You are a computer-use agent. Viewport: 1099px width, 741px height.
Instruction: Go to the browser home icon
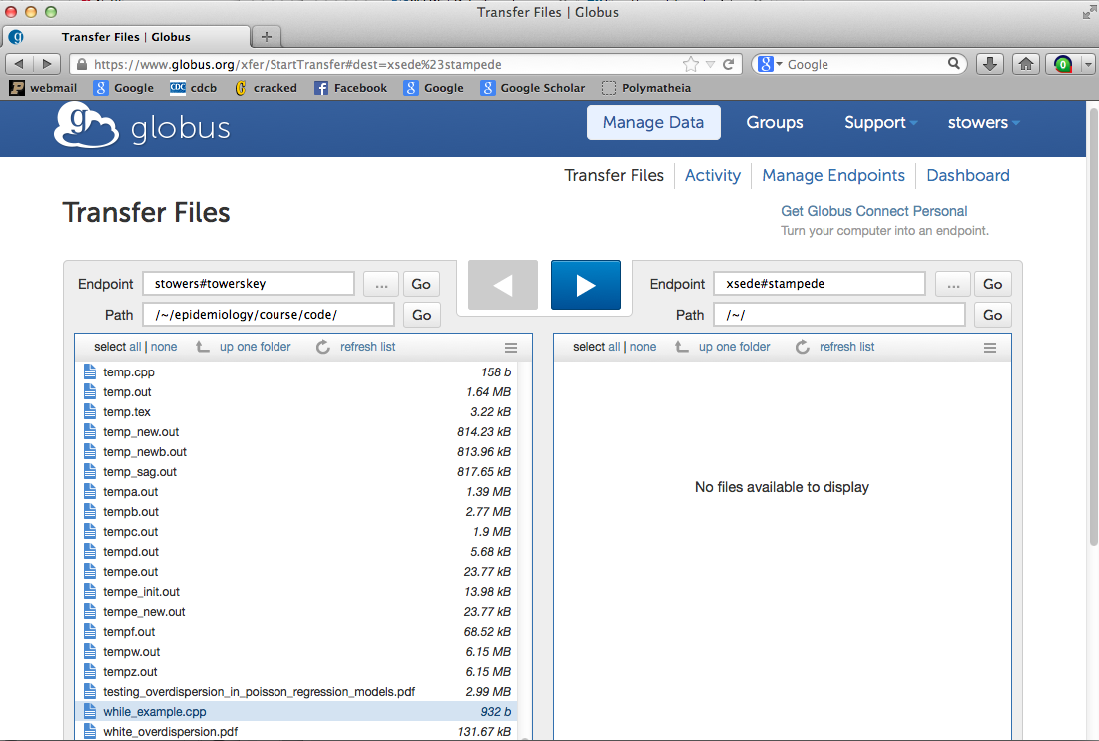coord(1026,64)
